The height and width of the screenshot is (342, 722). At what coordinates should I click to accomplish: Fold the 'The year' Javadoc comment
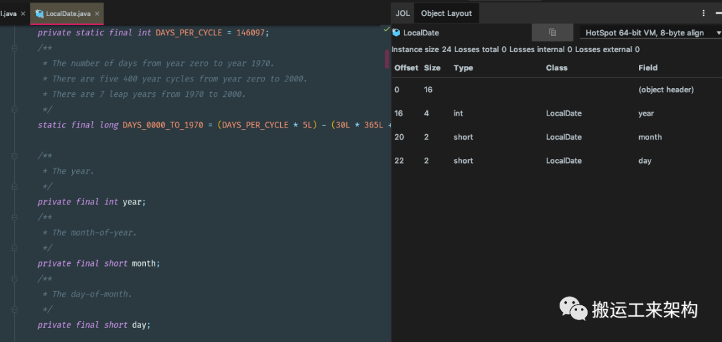tap(13, 156)
